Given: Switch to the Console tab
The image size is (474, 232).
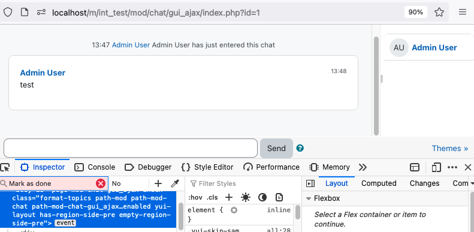Looking at the screenshot, I should [x=95, y=167].
